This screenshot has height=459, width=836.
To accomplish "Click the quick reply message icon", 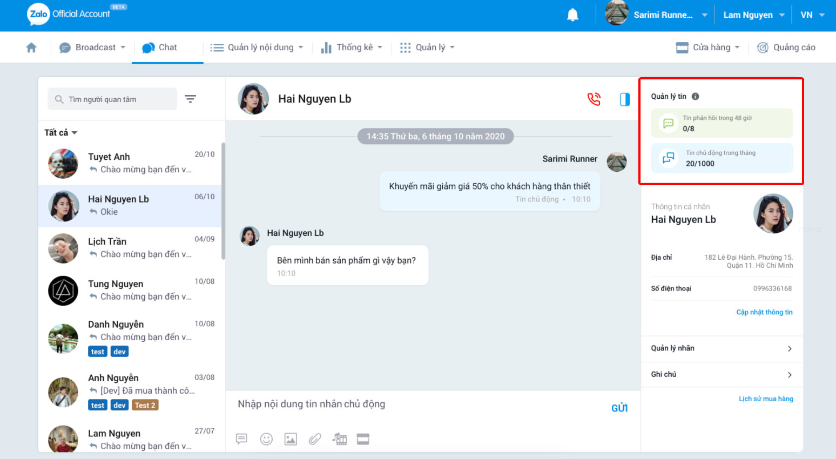I will coord(241,439).
